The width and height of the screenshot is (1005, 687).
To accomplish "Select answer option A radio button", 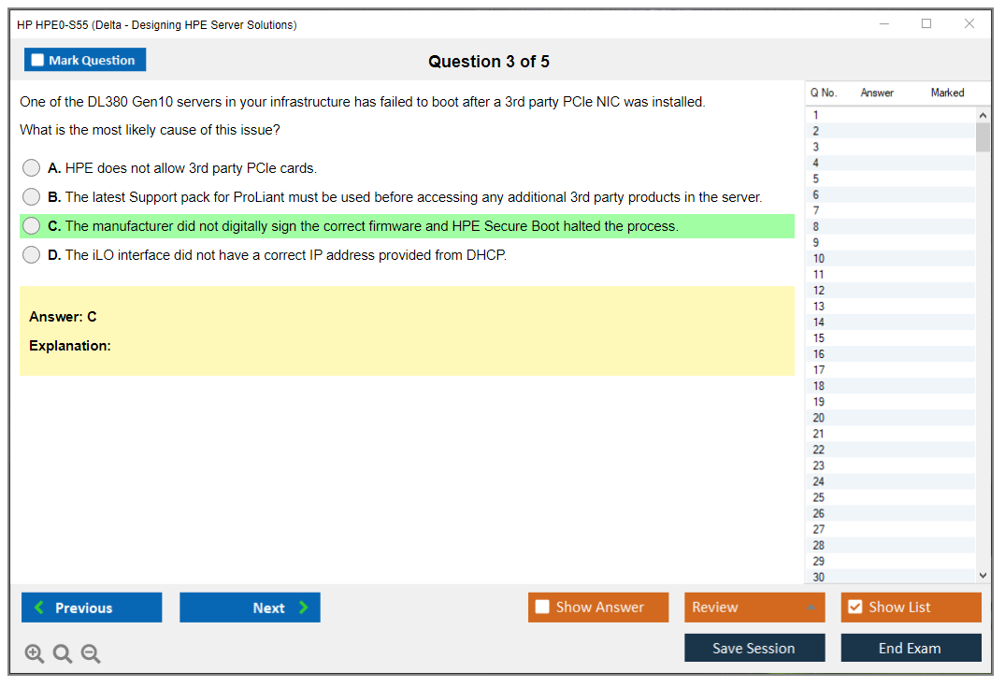I will tap(31, 167).
